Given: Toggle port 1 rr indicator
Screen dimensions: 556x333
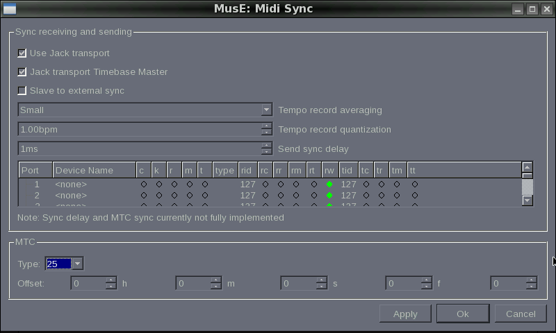Looking at the screenshot, I should [x=281, y=184].
